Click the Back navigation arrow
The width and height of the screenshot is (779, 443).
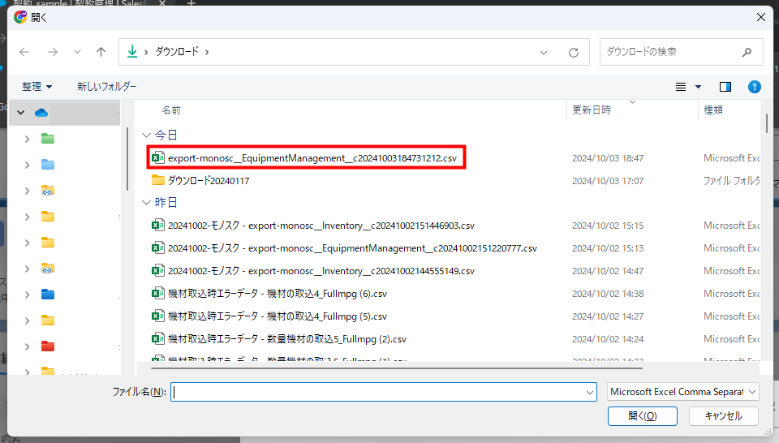pyautogui.click(x=24, y=52)
